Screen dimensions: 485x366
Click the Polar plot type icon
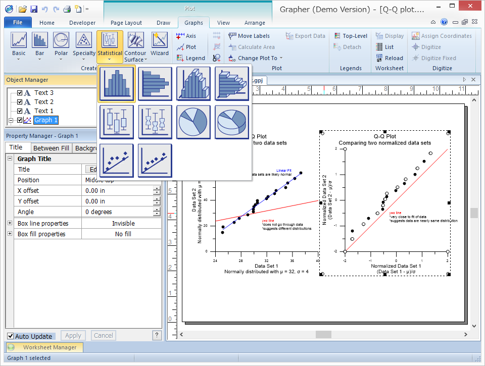pyautogui.click(x=61, y=43)
